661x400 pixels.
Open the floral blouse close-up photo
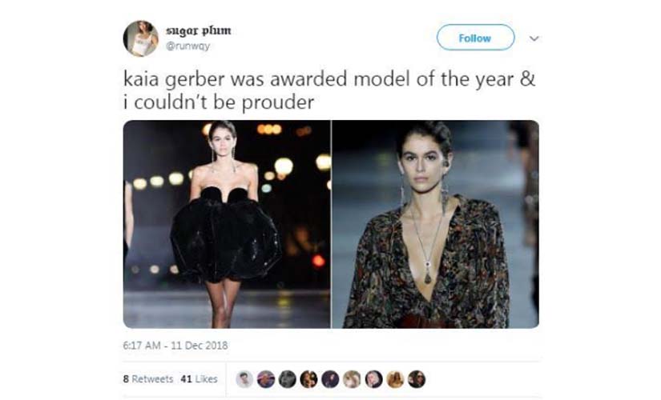[x=436, y=224]
